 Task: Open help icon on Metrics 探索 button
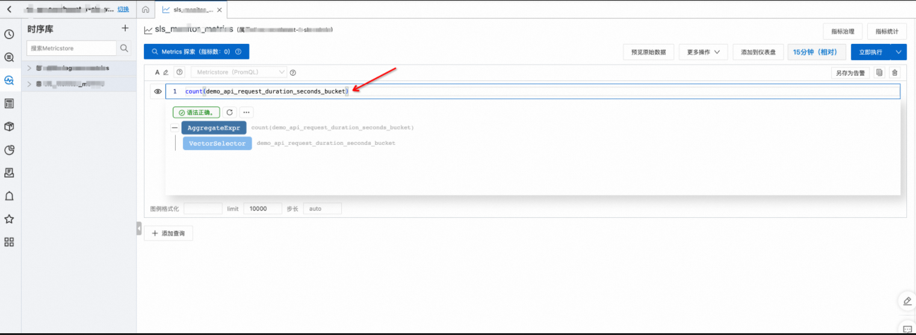click(x=238, y=52)
